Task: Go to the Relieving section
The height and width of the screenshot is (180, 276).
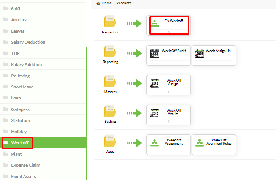Action: (x=43, y=76)
